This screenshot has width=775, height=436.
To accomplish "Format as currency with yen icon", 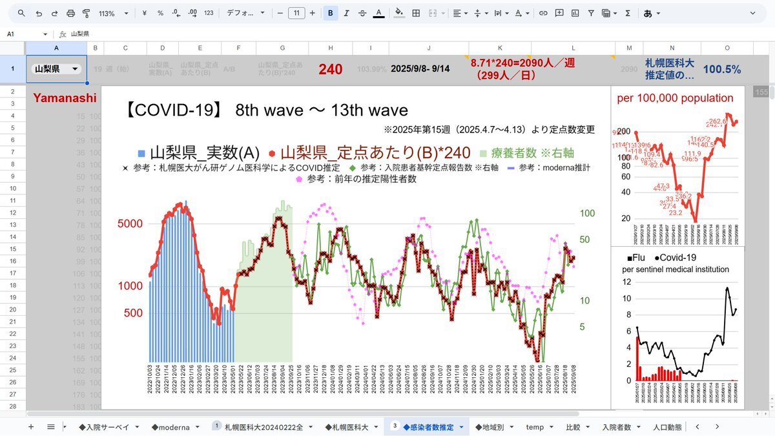I will (143, 13).
